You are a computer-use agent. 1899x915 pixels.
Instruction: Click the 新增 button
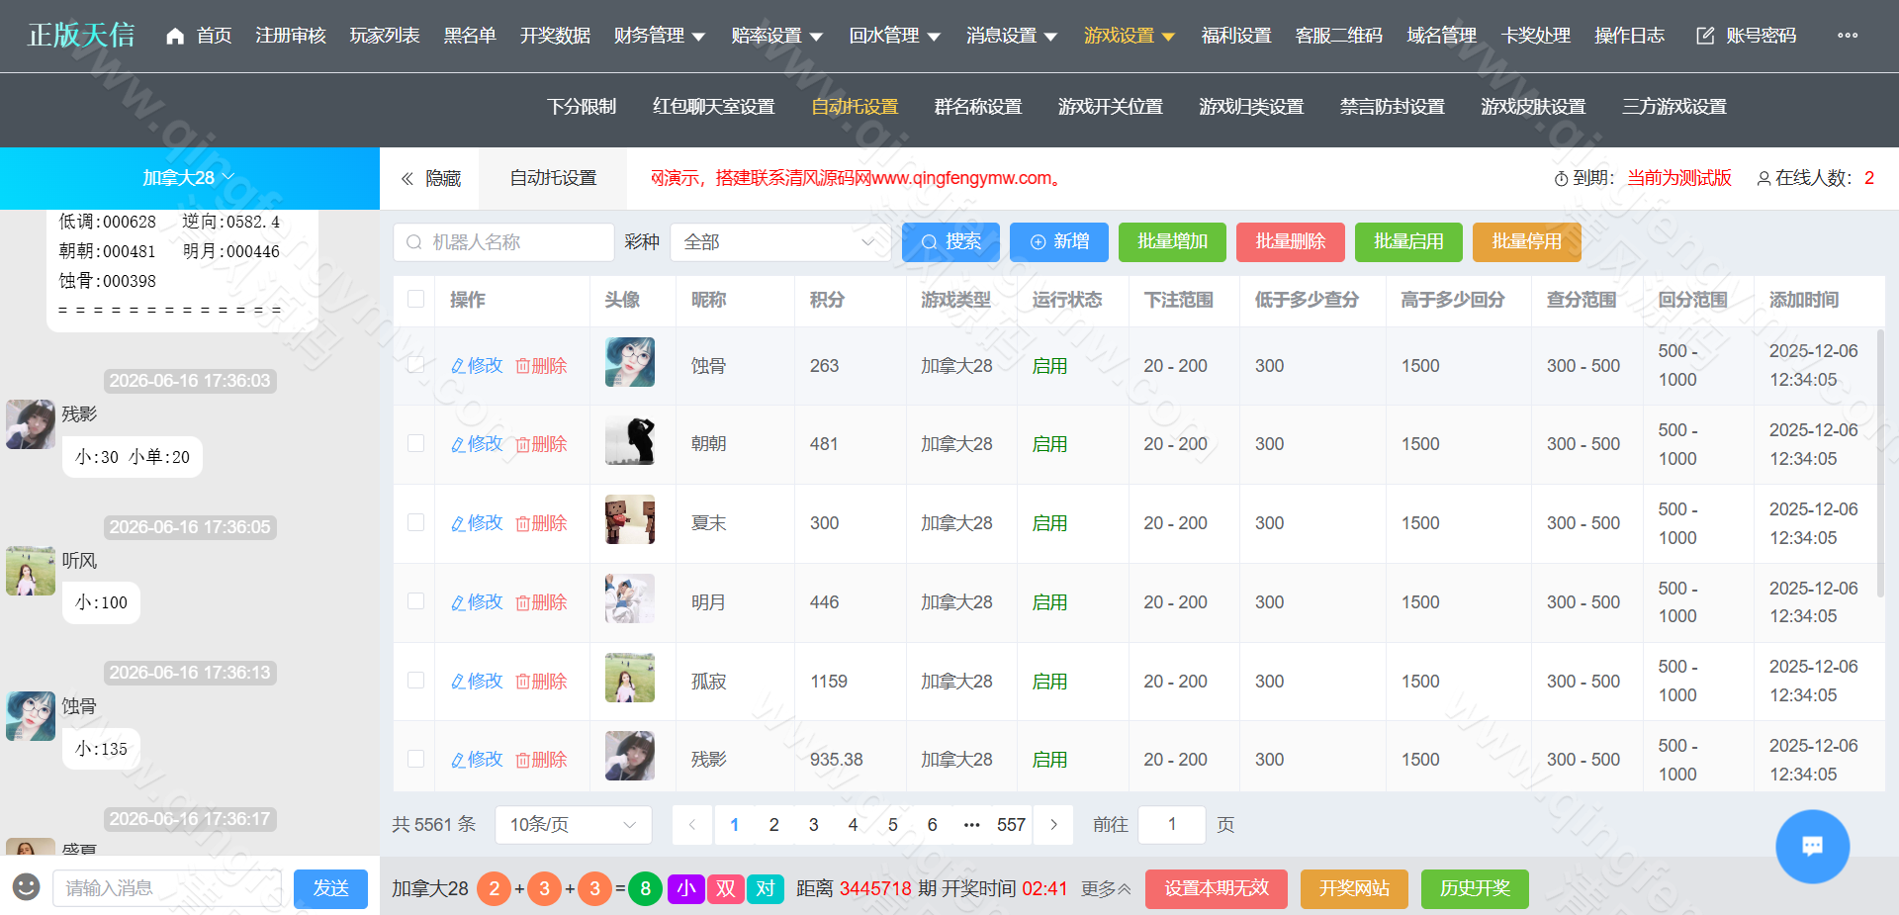pos(1059,242)
